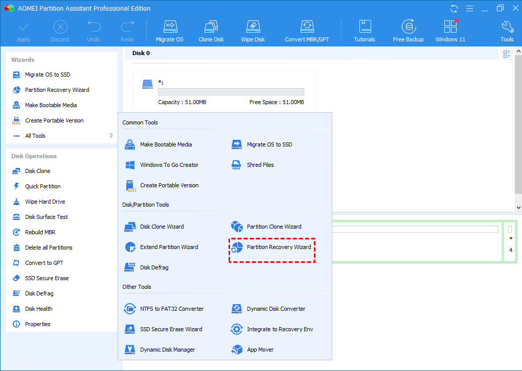Click Free Backup in the toolbar

pyautogui.click(x=408, y=32)
